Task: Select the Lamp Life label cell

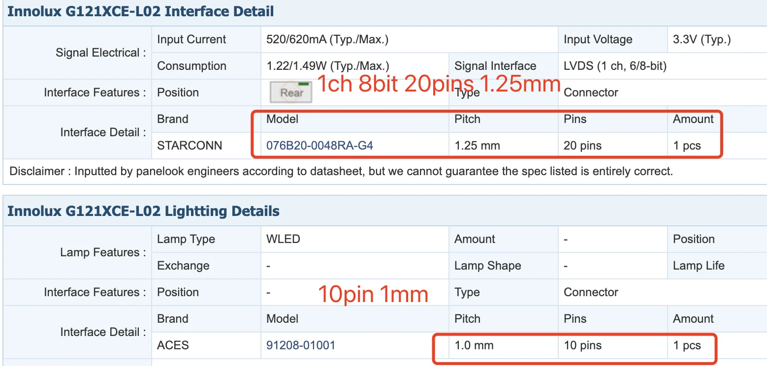Action: tap(699, 266)
